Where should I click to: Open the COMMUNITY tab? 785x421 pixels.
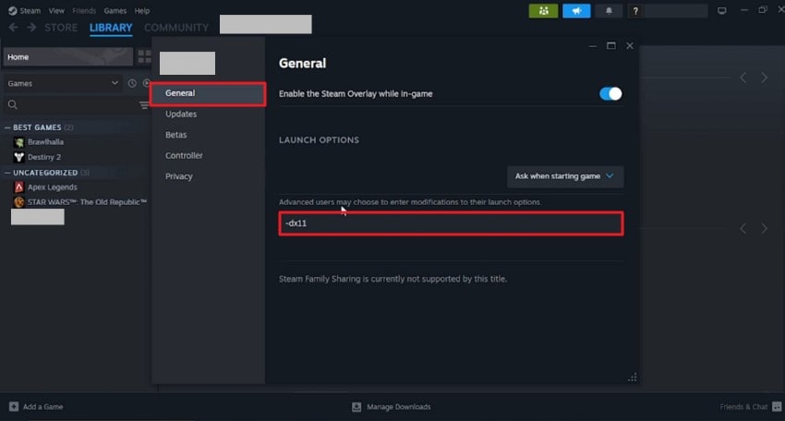click(176, 28)
